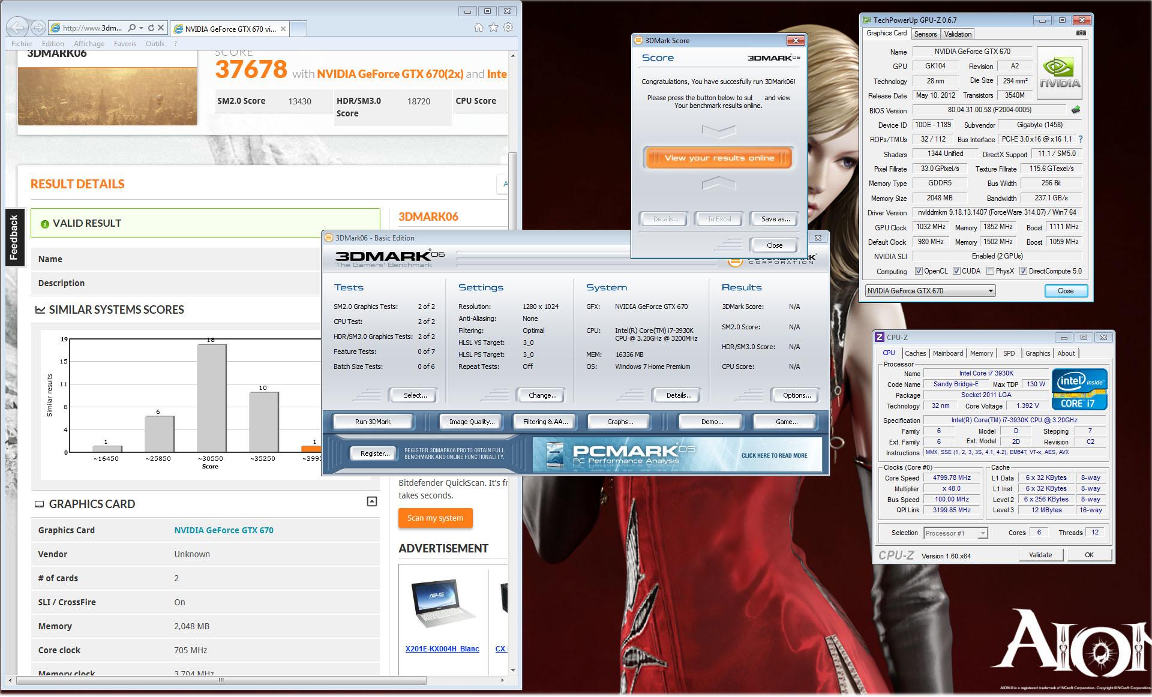Click the Demo button in 3DMark06
The height and width of the screenshot is (697, 1152).
(x=712, y=422)
